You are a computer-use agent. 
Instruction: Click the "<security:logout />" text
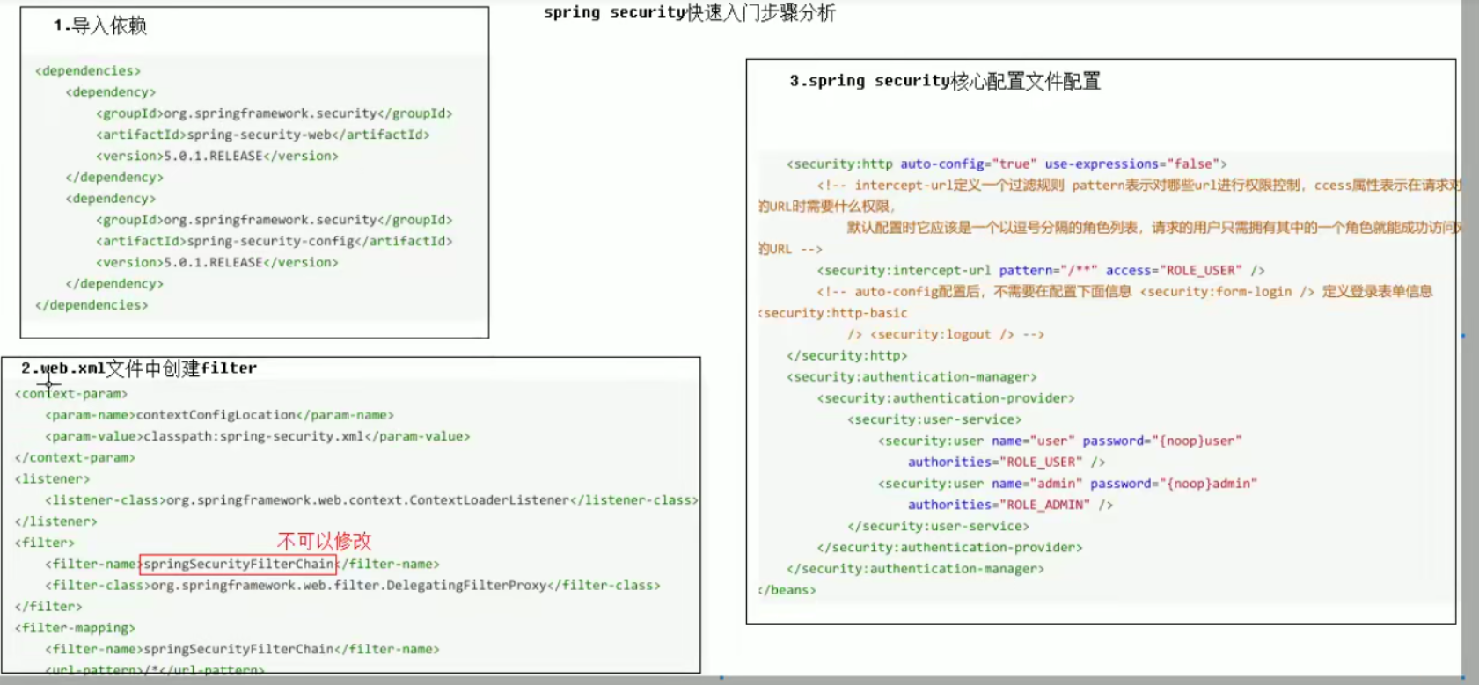click(942, 334)
